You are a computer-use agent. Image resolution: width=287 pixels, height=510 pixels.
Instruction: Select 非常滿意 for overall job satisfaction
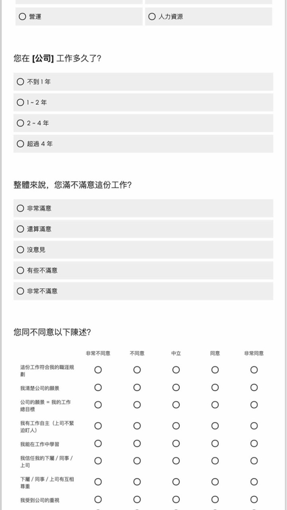click(x=20, y=208)
